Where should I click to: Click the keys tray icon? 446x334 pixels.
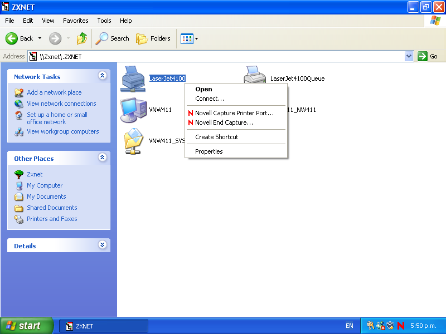pyautogui.click(x=370, y=326)
